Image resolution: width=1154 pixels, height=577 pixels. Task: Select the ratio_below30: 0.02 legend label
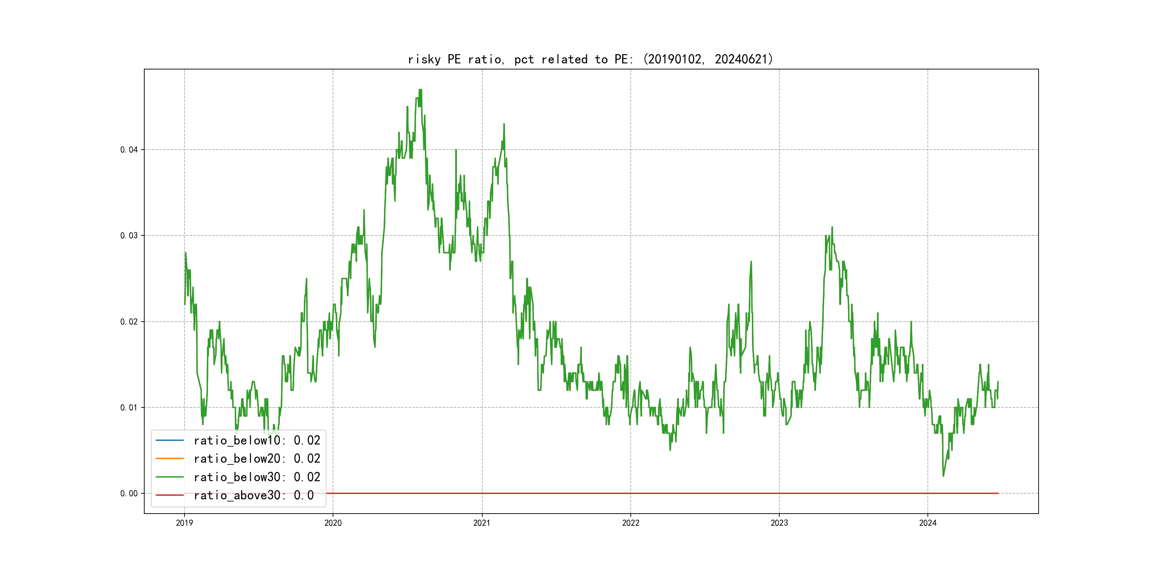[257, 477]
